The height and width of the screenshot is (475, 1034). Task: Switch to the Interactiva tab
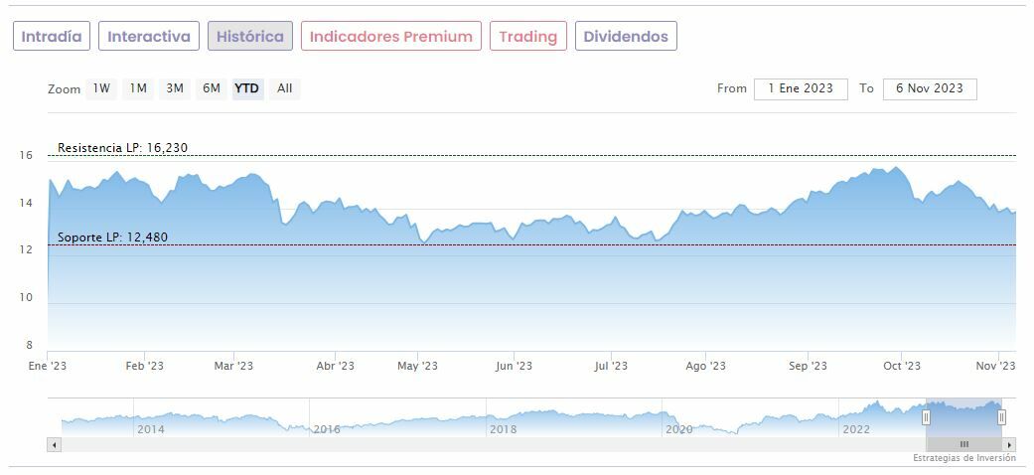(149, 37)
